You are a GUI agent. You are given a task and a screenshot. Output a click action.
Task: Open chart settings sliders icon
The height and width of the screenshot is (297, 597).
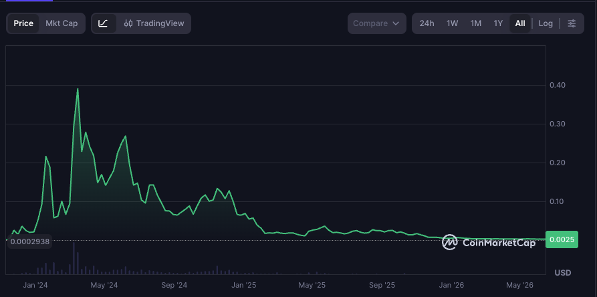(572, 23)
